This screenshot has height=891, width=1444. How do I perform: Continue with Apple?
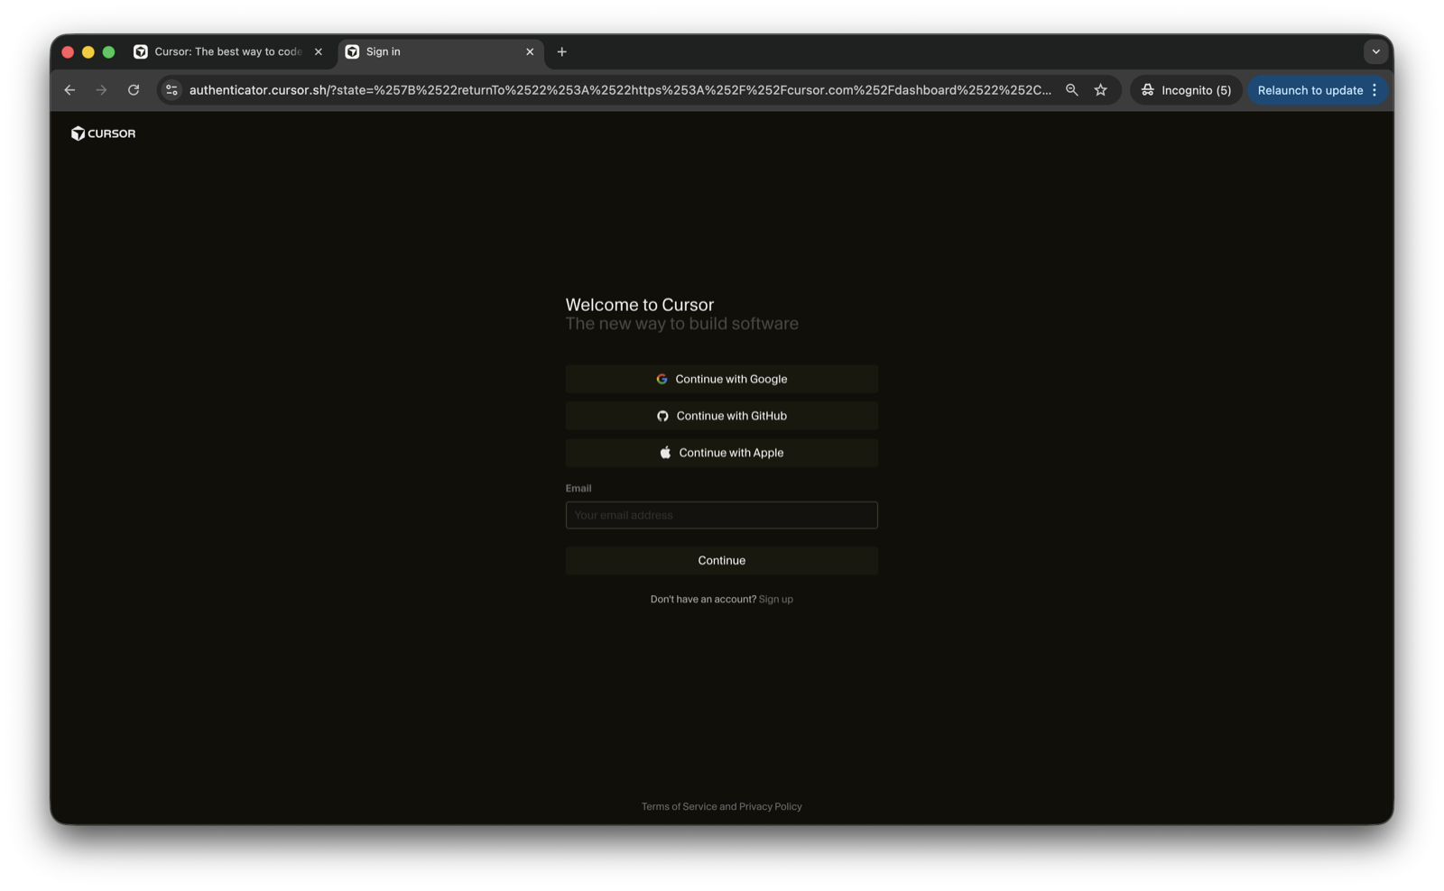(721, 453)
